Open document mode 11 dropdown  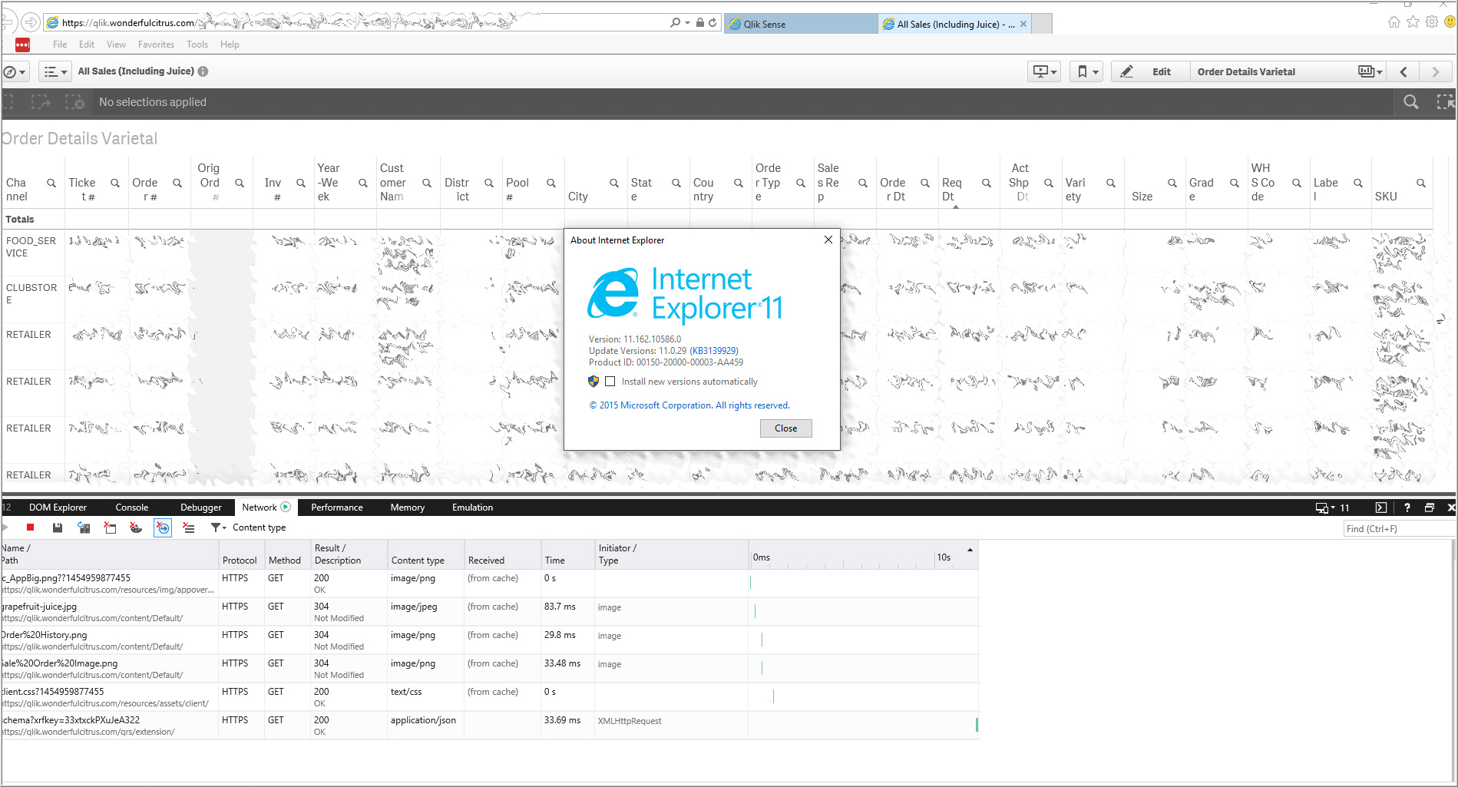1333,508
